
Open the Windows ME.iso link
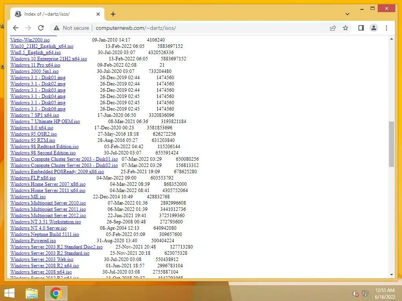28,197
